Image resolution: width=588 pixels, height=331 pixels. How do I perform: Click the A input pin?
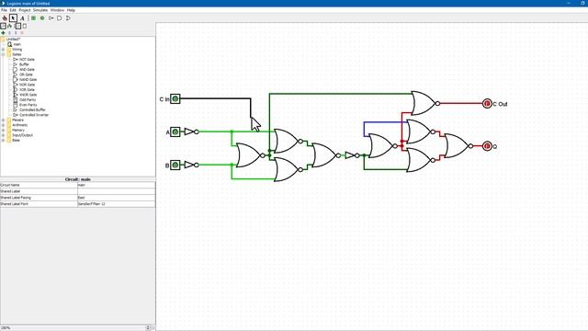(x=175, y=132)
